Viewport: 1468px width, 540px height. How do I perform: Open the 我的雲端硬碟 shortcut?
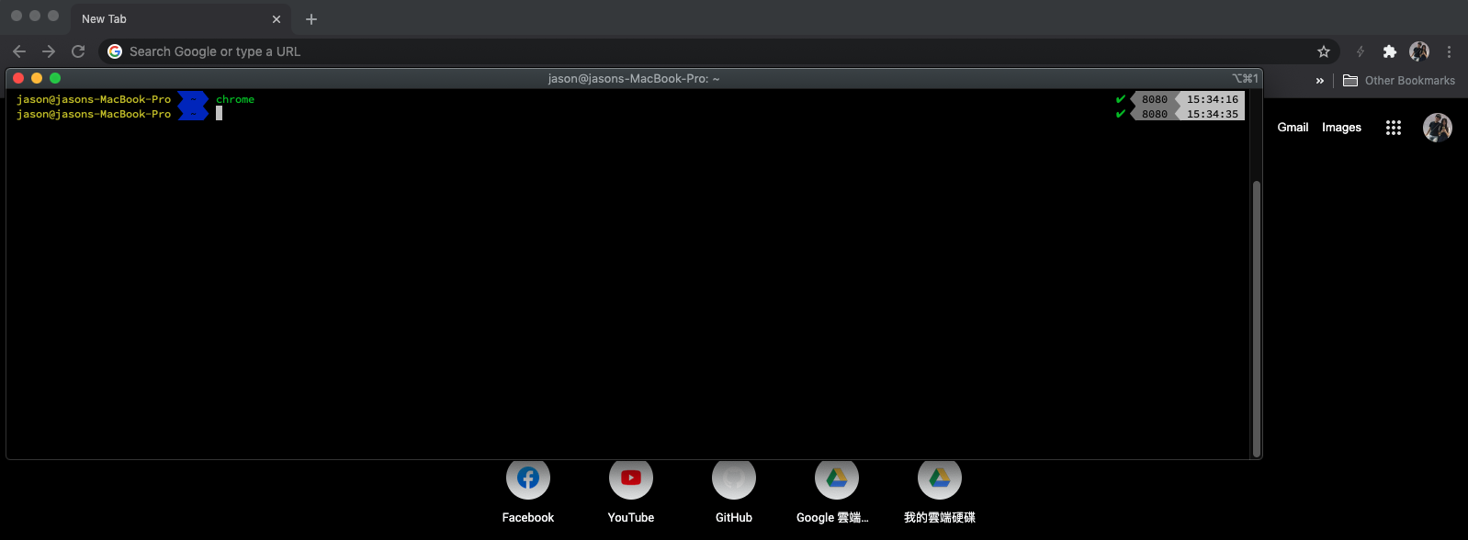click(x=940, y=479)
